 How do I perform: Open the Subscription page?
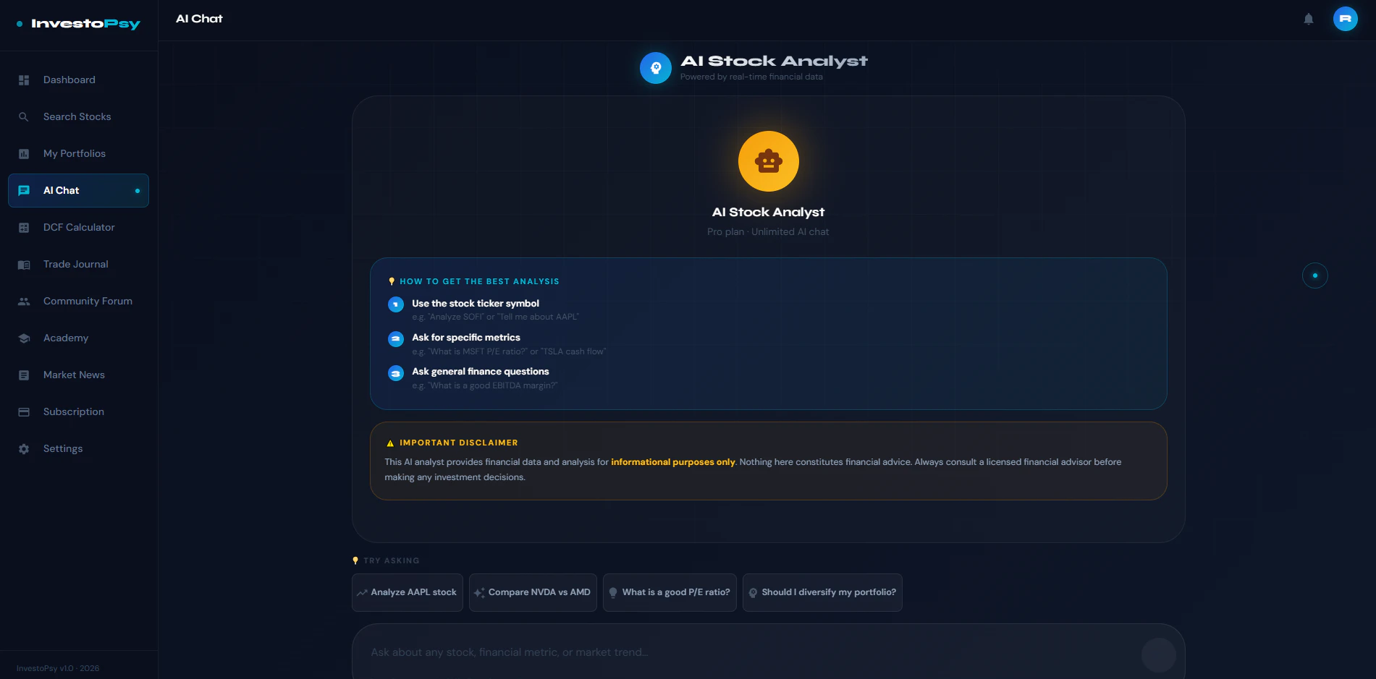(x=78, y=412)
